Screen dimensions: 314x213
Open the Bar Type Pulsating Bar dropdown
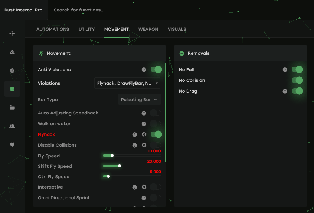click(x=140, y=100)
